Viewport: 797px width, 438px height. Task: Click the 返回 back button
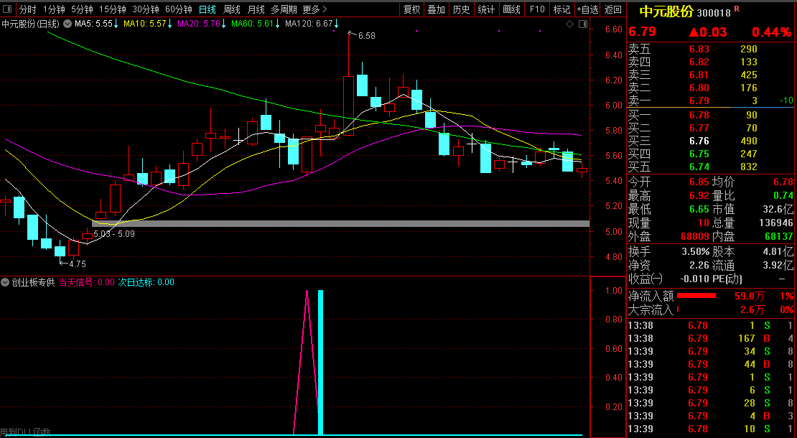pyautogui.click(x=613, y=9)
